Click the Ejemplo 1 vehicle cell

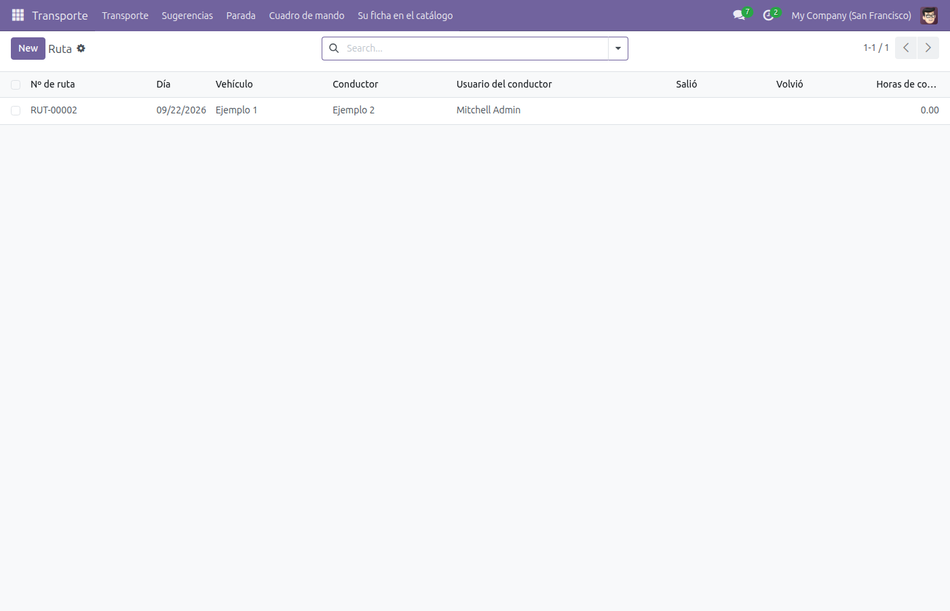(x=236, y=110)
